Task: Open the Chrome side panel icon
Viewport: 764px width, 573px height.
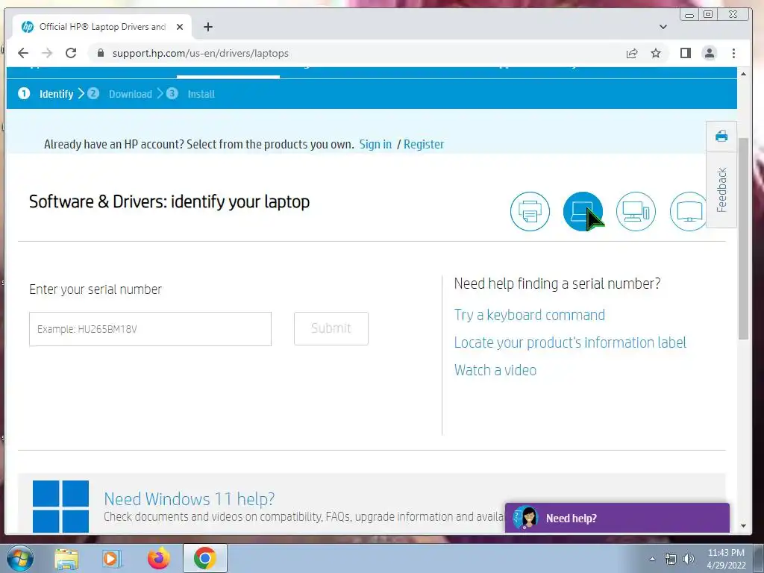Action: [686, 53]
